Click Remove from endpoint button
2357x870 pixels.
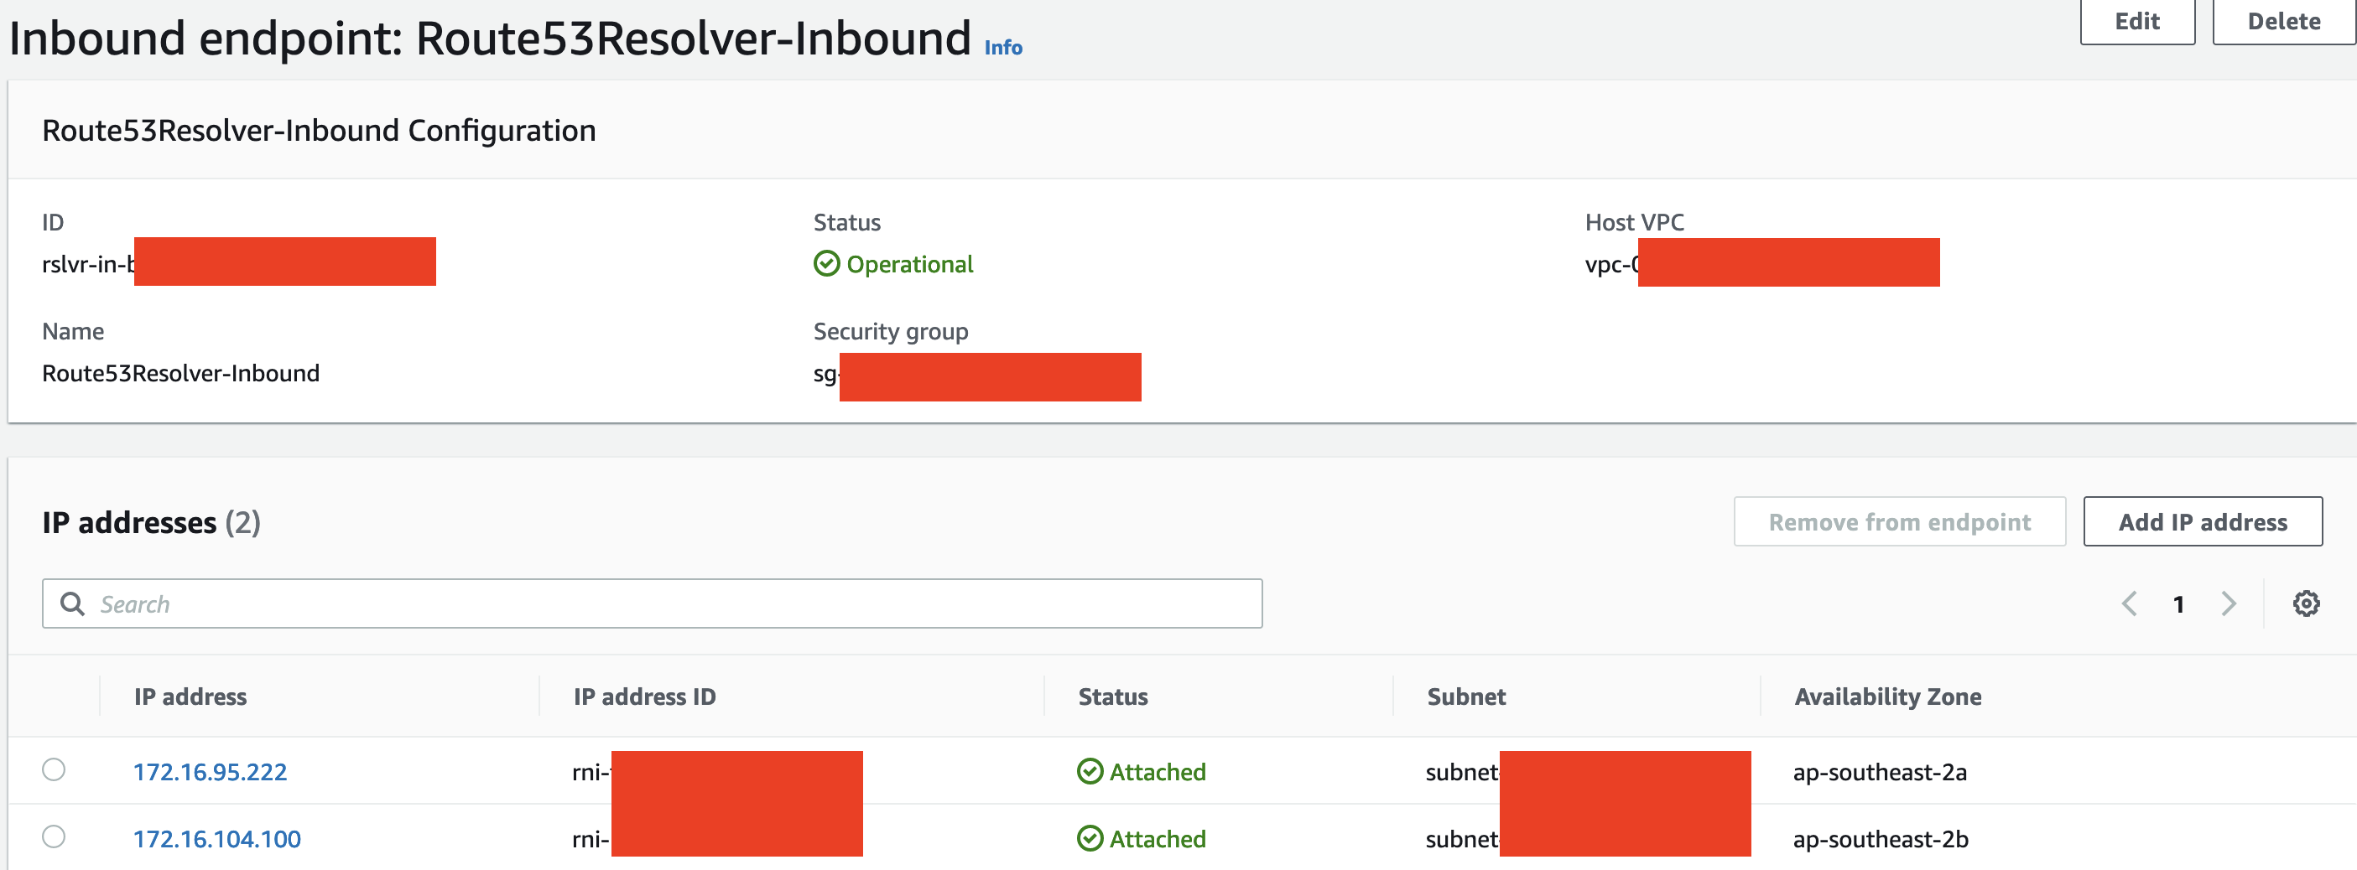click(1900, 522)
